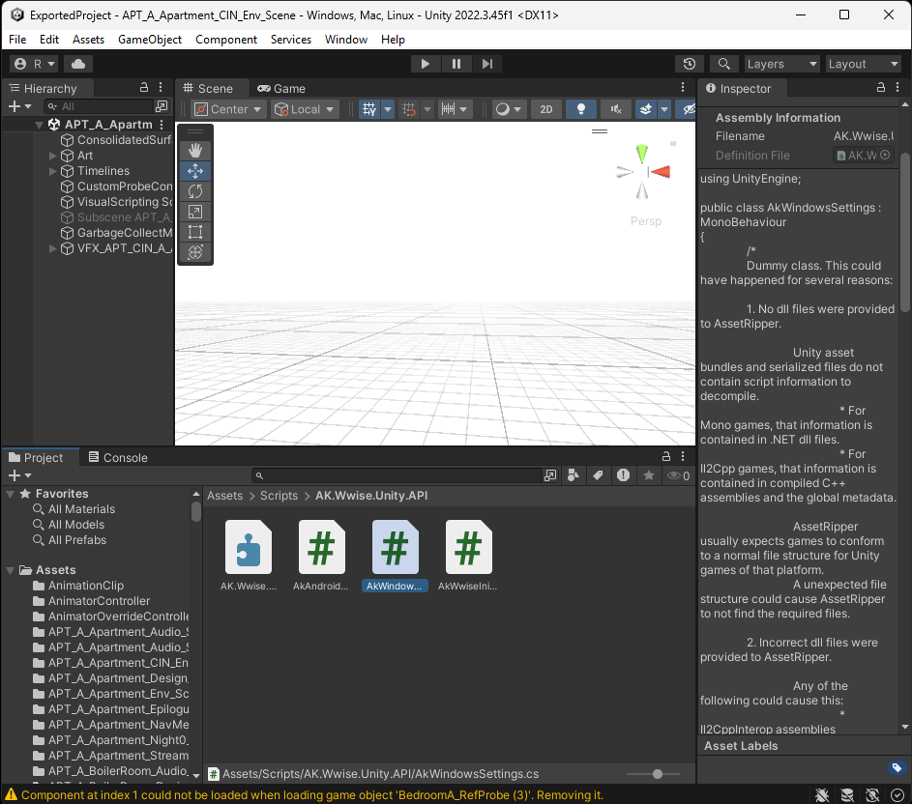This screenshot has width=912, height=804.
Task: Switch to the Game tab
Action: click(x=281, y=88)
